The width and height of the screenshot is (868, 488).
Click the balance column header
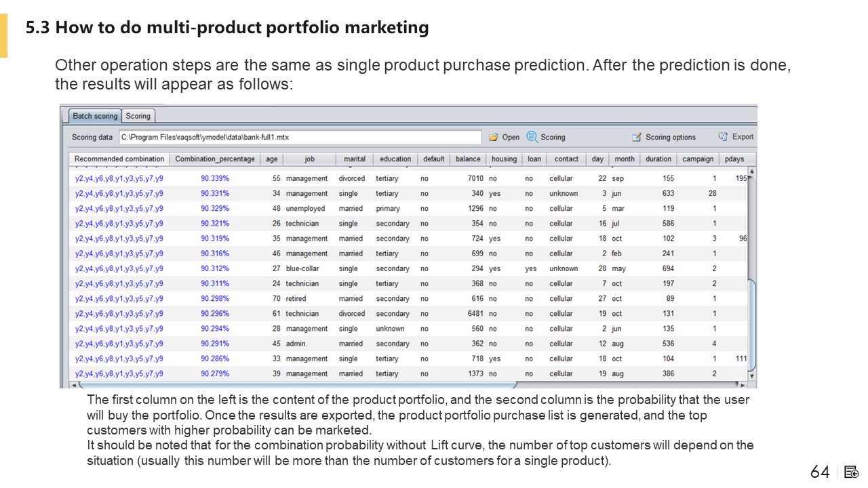(x=468, y=159)
